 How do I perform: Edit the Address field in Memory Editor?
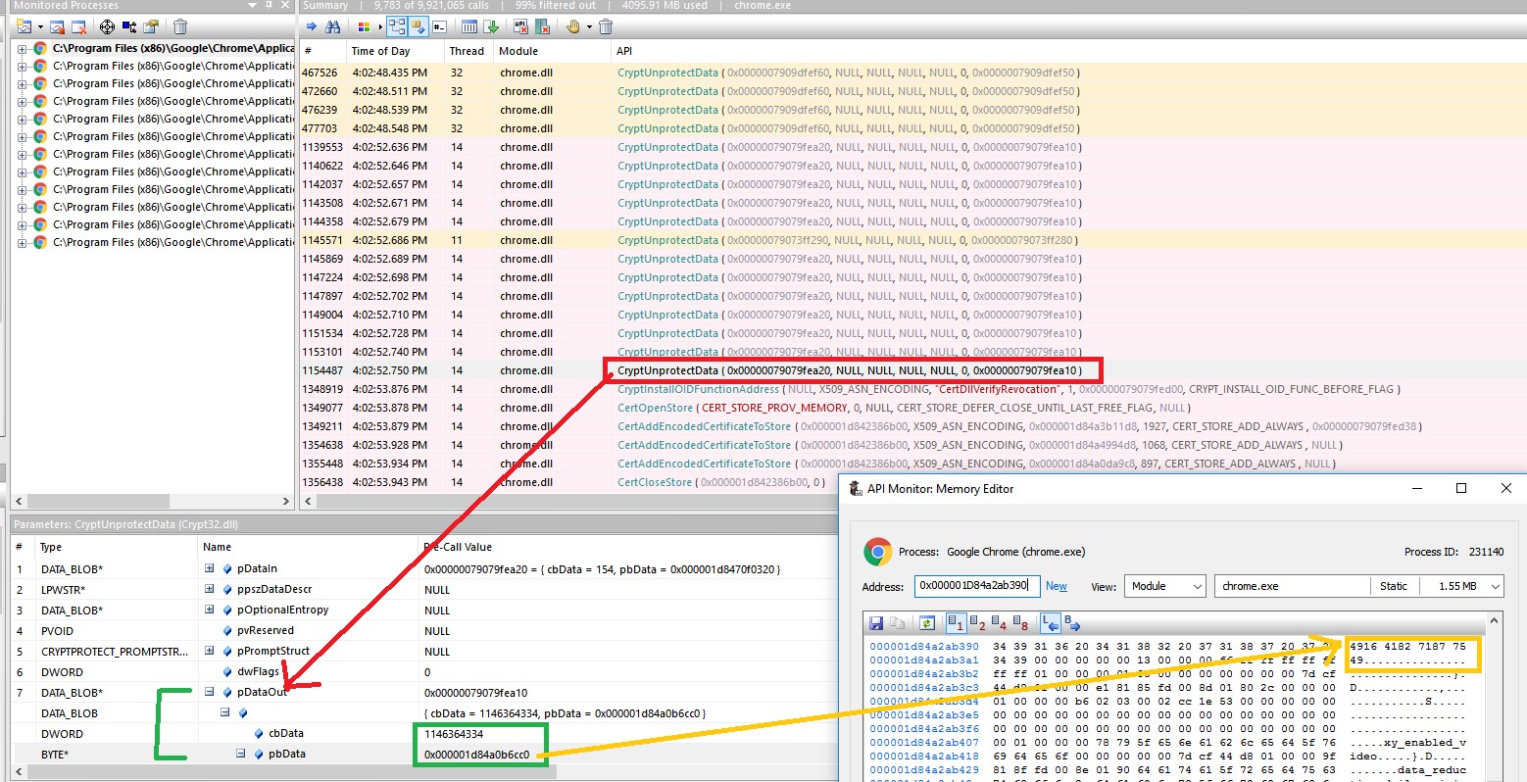click(977, 586)
